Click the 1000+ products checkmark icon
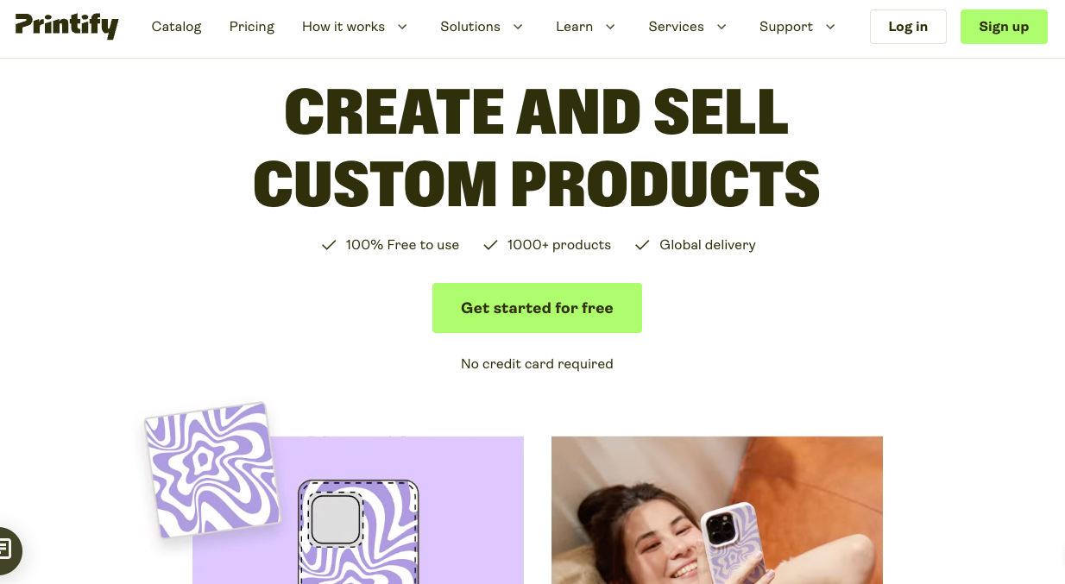This screenshot has width=1065, height=584. [490, 245]
